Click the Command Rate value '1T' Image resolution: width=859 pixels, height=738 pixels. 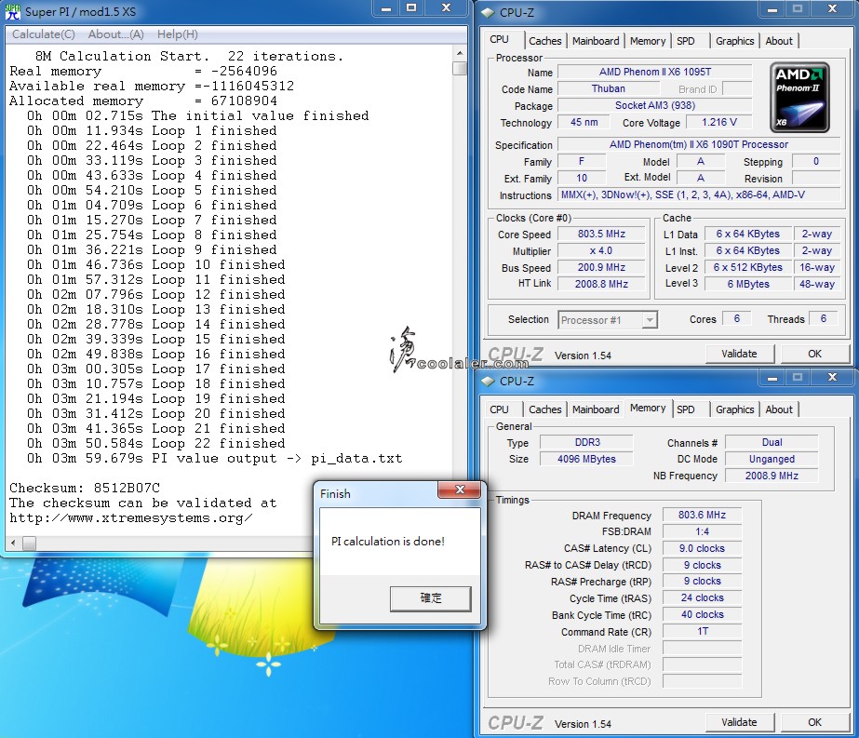coord(702,632)
